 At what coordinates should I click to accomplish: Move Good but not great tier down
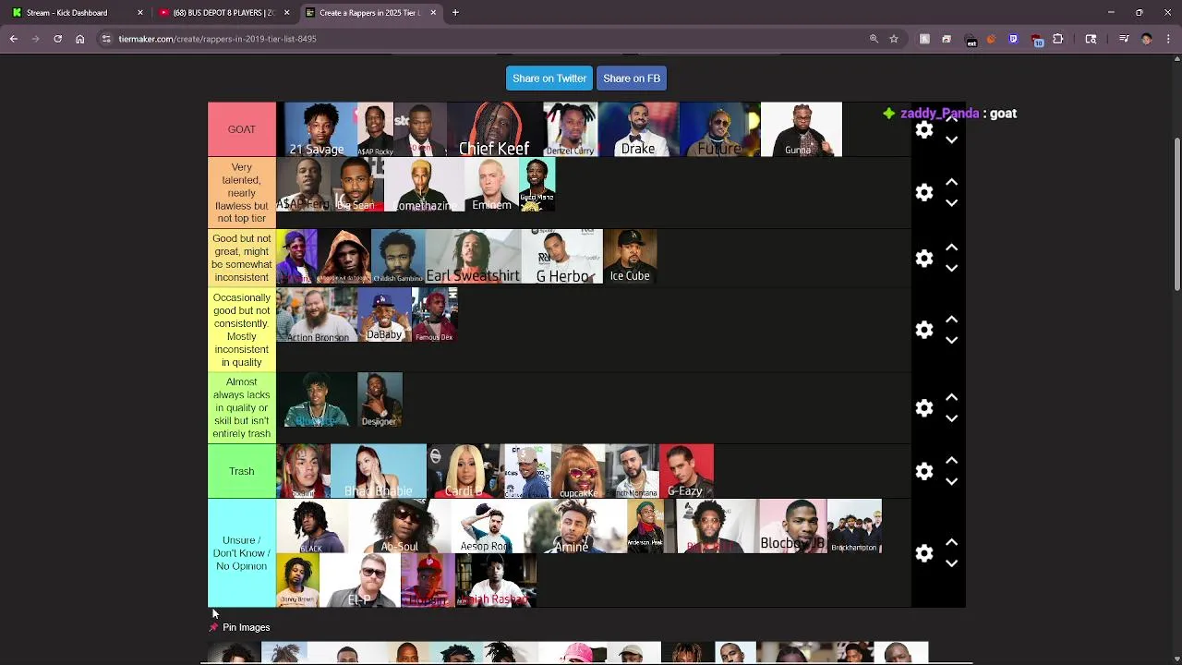(951, 269)
